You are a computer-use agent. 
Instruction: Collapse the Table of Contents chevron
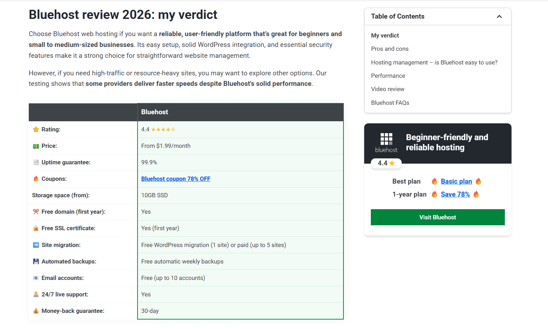pyautogui.click(x=499, y=16)
